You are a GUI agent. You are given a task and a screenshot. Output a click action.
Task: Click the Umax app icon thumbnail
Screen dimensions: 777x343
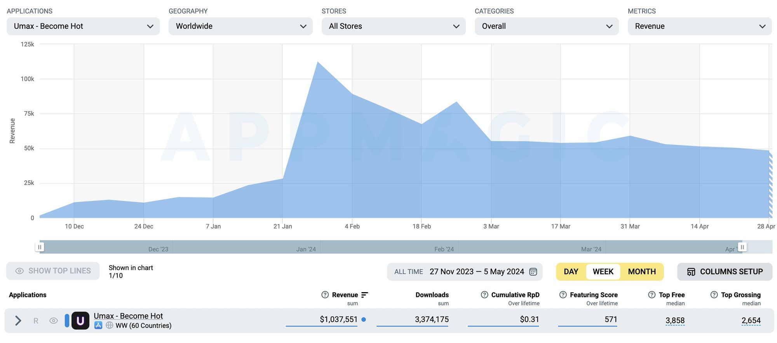tap(80, 320)
